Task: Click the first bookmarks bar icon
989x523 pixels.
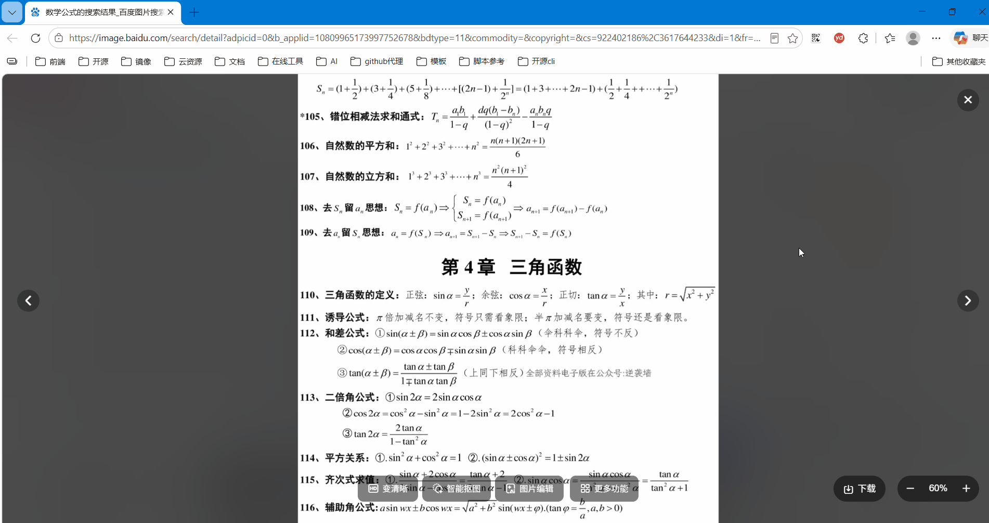Action: (12, 61)
